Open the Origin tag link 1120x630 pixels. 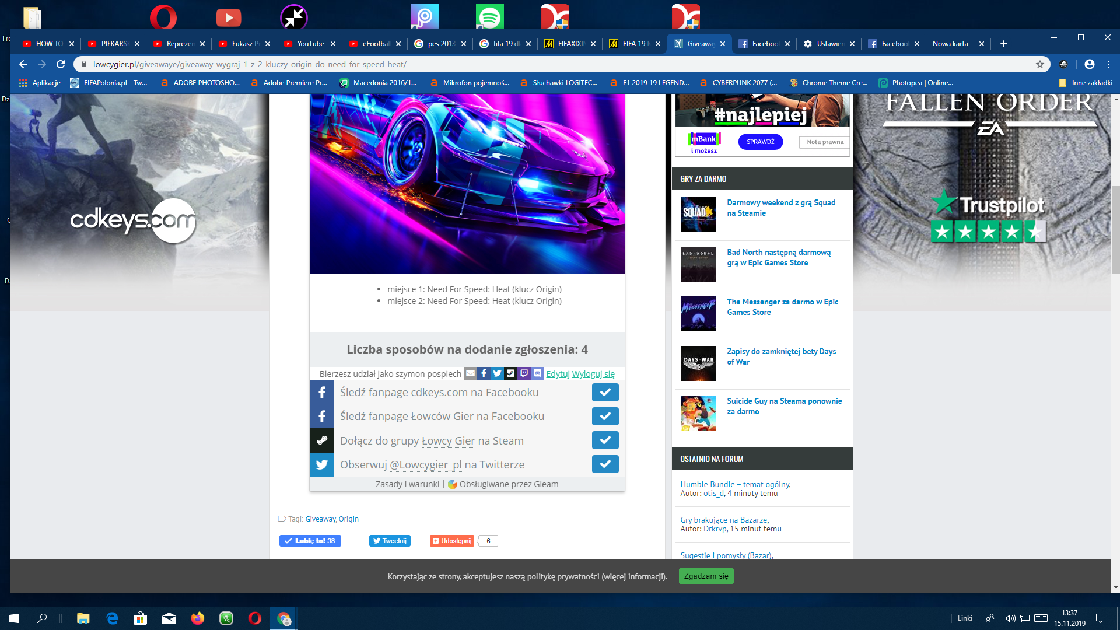[x=349, y=519]
